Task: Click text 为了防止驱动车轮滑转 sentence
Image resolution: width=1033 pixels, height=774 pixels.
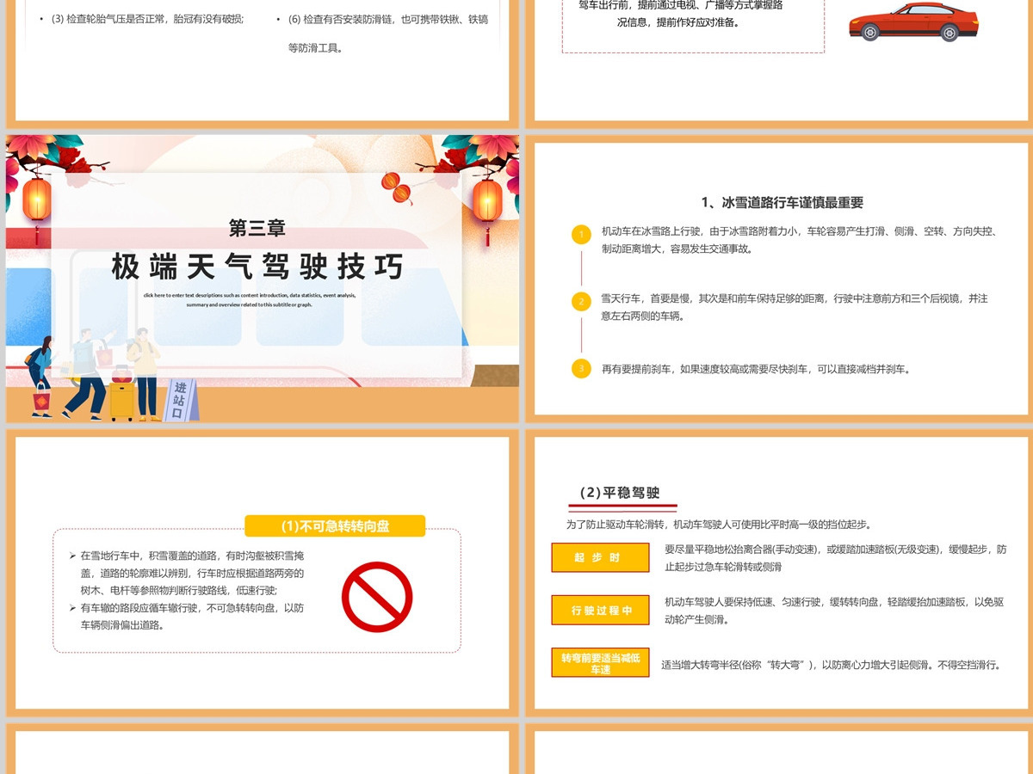Action: point(719,524)
